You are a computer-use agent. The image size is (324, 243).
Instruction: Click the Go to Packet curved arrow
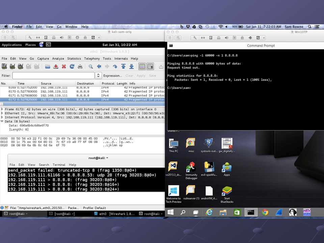(115, 66)
